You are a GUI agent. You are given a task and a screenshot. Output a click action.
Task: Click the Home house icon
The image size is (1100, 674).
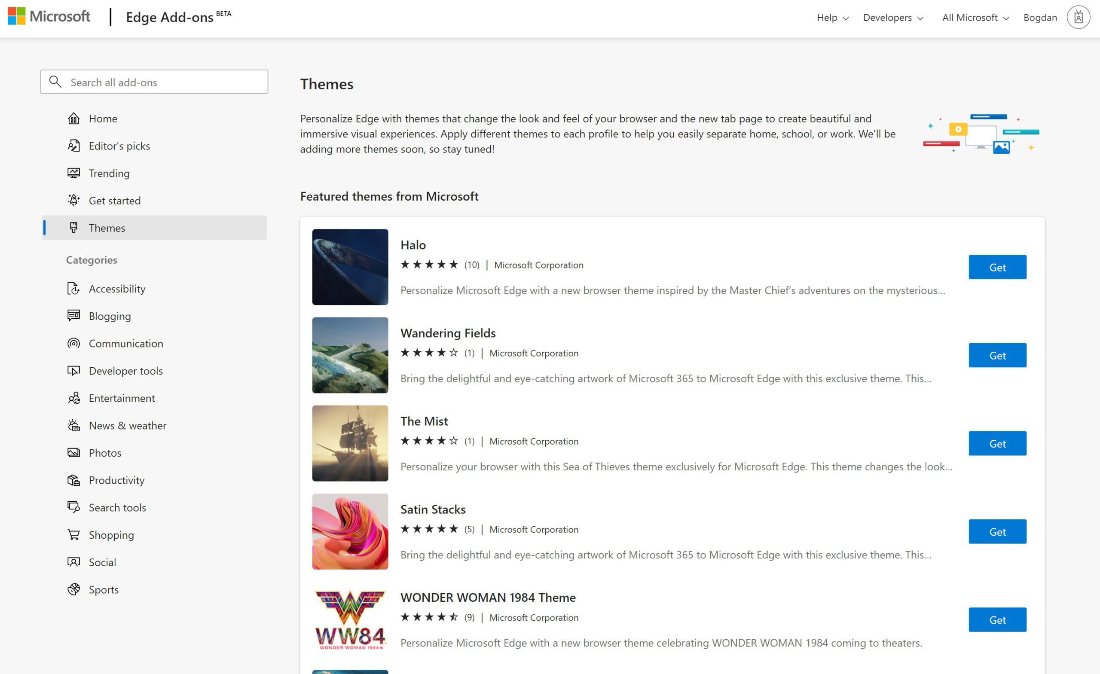[73, 118]
